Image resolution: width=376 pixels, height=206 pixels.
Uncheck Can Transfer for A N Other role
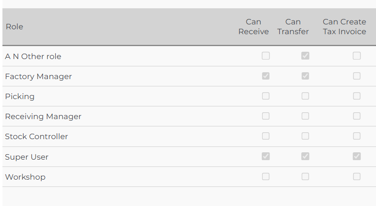(305, 56)
